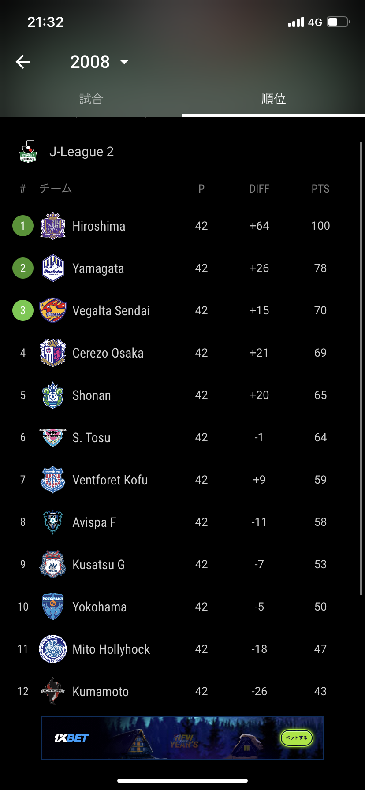365x790 pixels.
Task: Open the 2008 season dropdown
Action: click(100, 62)
